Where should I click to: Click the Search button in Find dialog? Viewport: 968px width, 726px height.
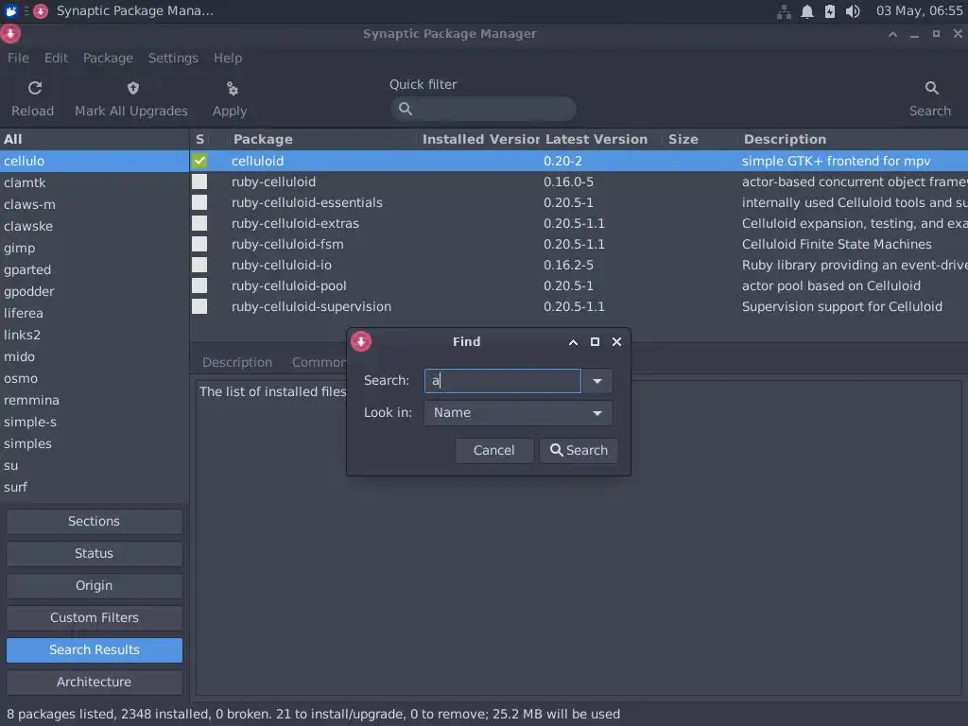click(579, 451)
